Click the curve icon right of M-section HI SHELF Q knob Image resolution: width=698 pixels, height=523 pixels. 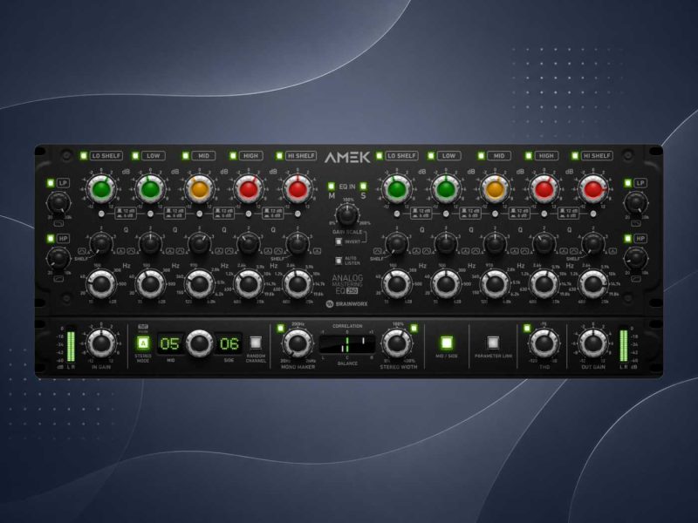[x=317, y=251]
